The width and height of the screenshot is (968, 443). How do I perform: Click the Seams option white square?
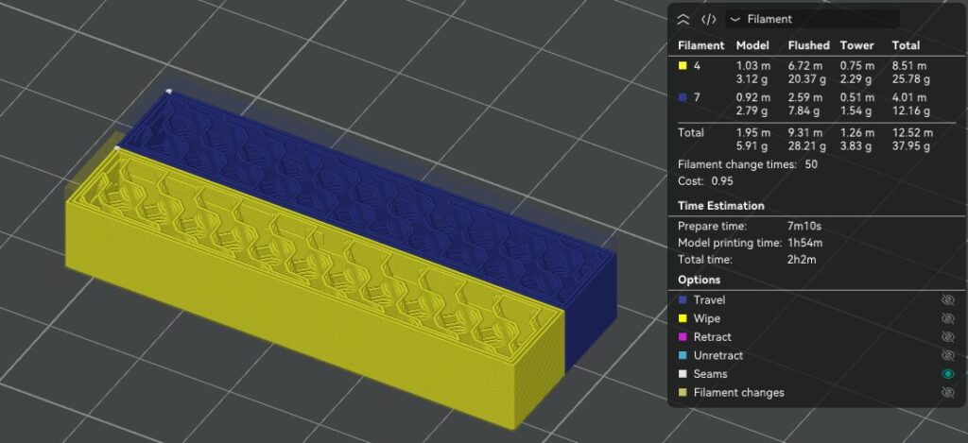(x=683, y=374)
